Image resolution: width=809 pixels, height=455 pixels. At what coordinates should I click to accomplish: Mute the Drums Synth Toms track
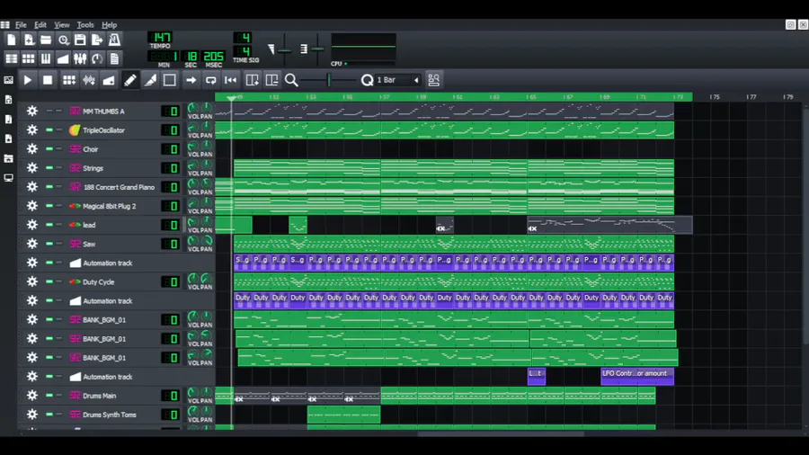pos(49,415)
